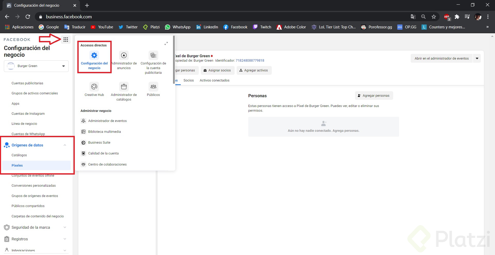This screenshot has width=495, height=255.
Task: Click the browser back arrow
Action: [7, 17]
